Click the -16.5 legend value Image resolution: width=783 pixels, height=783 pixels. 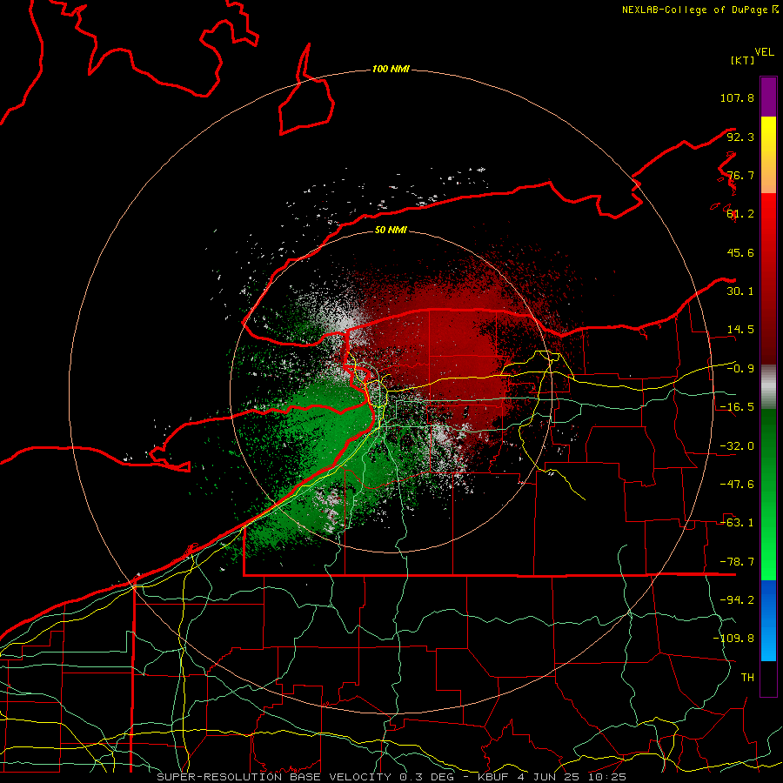737,407
